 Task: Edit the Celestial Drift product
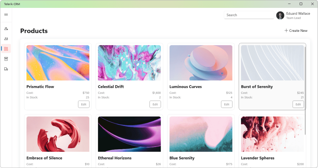click(x=155, y=104)
